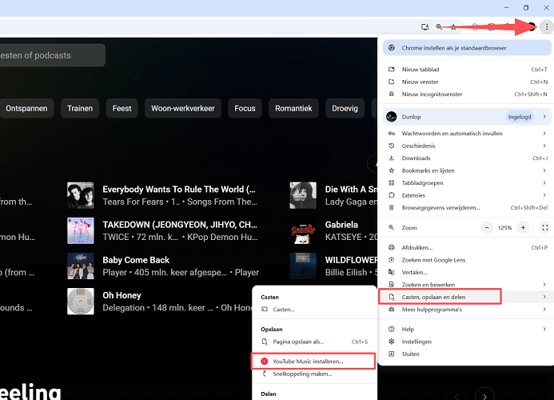Click the Dunlop profile avatar in menu
This screenshot has height=400, width=554.
click(x=392, y=117)
